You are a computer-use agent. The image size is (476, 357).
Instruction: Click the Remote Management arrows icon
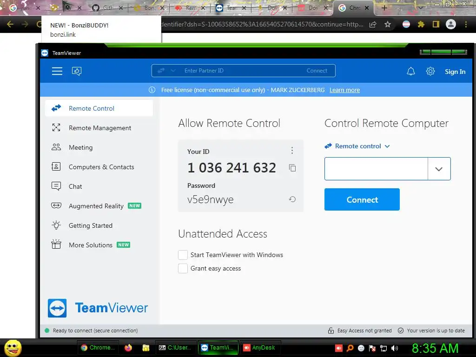pos(56,127)
